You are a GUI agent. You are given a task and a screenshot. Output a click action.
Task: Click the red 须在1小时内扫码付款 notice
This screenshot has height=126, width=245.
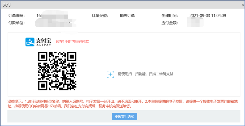[x=72, y=41]
